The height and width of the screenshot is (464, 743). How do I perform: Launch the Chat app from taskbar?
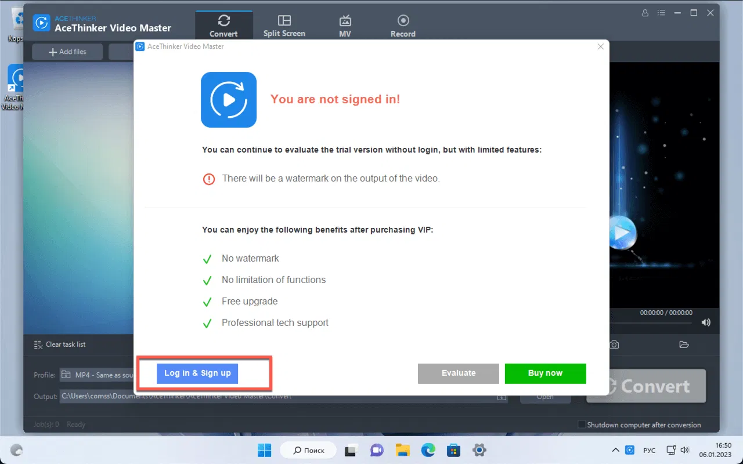coord(377,450)
